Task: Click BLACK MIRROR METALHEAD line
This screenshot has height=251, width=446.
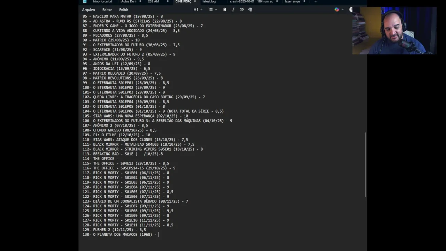Action: [x=138, y=144]
